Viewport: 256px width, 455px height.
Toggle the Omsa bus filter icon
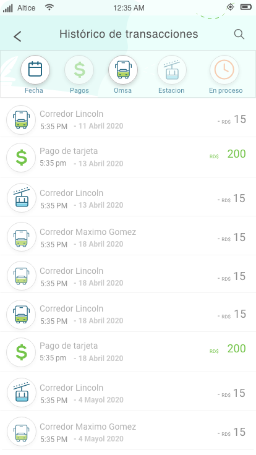point(123,70)
